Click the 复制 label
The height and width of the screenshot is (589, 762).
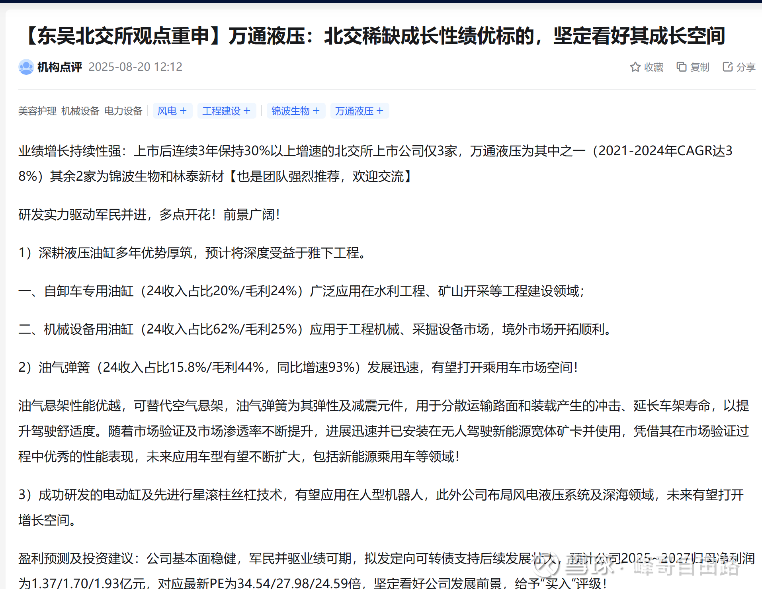click(699, 67)
